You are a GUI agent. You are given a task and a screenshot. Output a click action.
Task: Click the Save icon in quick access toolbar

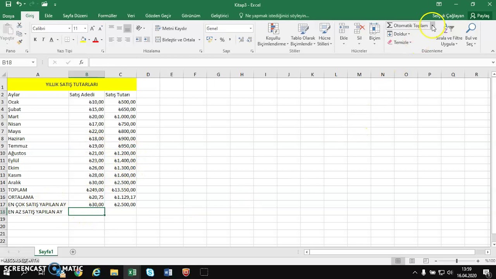tap(8, 5)
